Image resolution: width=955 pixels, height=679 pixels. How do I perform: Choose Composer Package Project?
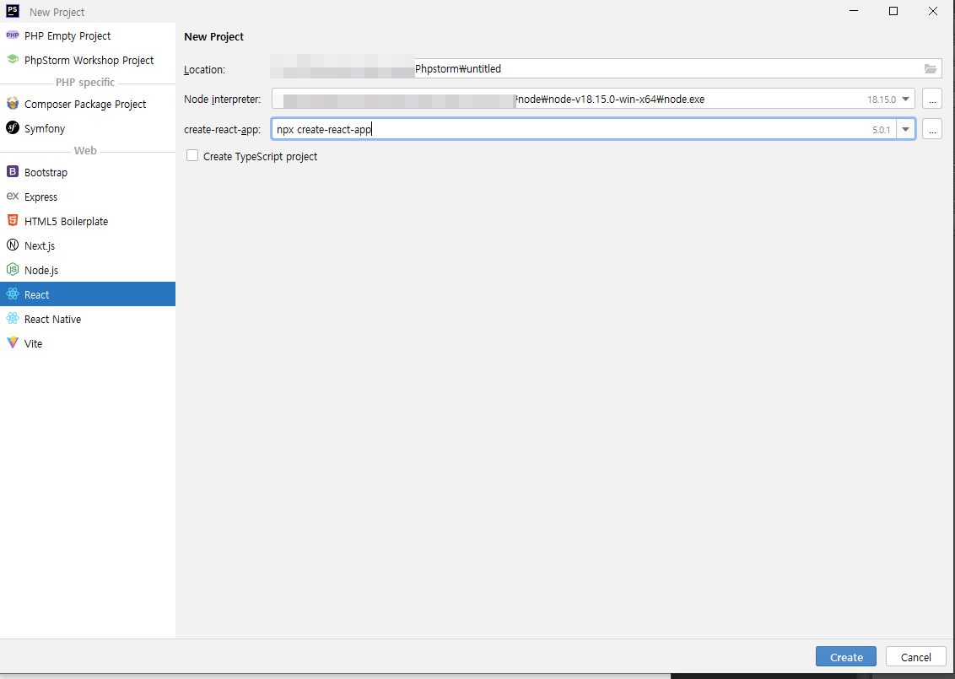[88, 104]
